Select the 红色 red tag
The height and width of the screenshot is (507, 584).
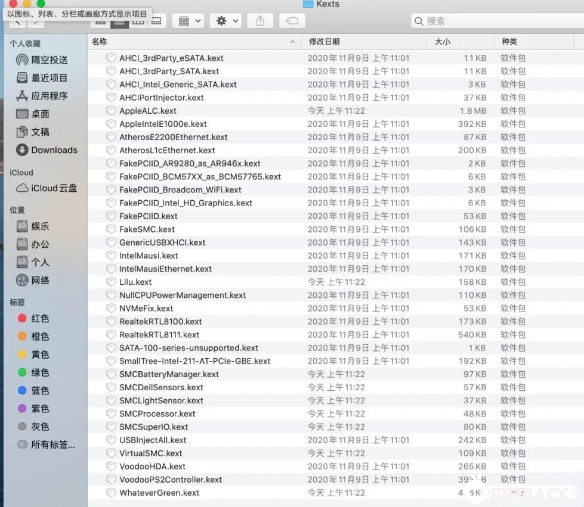[x=40, y=319]
